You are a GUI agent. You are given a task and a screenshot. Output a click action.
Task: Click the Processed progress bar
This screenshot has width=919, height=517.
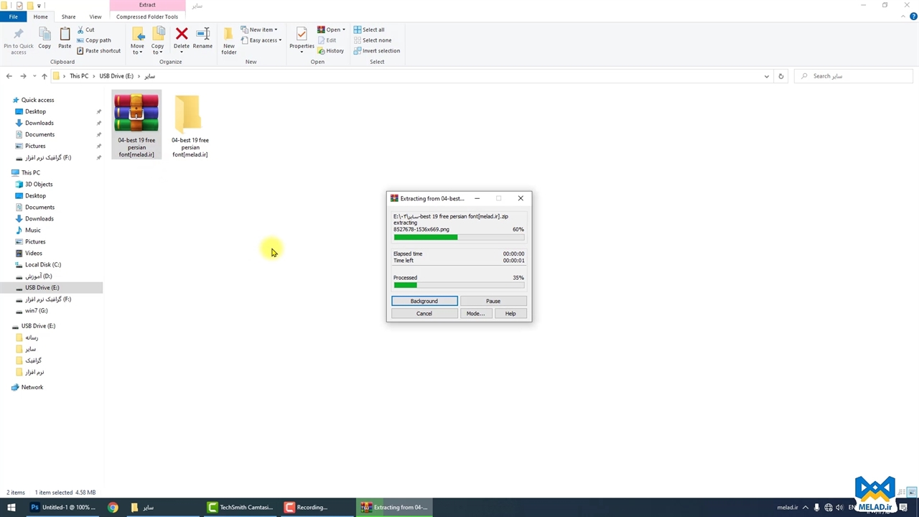click(x=459, y=285)
